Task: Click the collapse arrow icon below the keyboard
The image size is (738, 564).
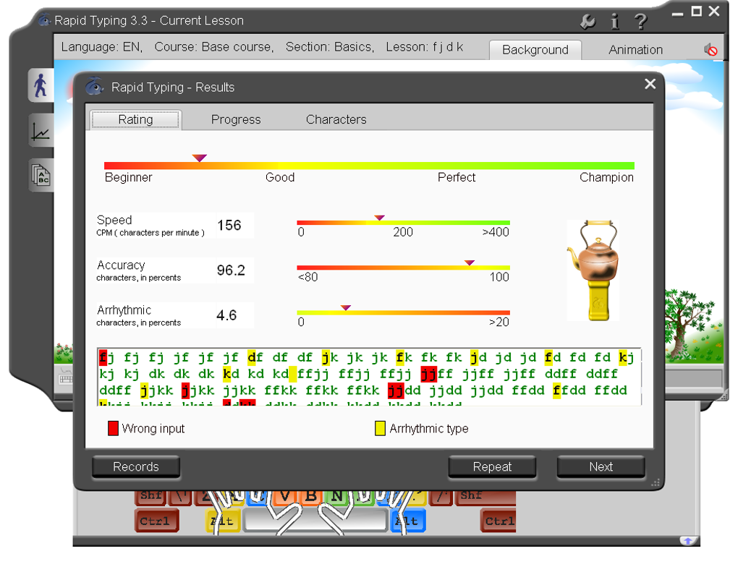Action: coord(687,541)
